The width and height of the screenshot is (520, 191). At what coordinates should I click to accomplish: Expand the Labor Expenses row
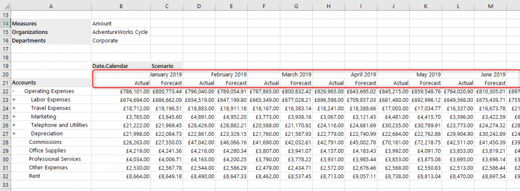click(14, 100)
